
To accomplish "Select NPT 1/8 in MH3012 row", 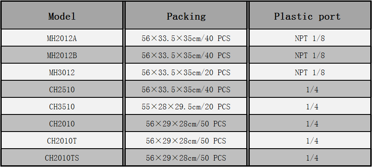I will (310, 72).
